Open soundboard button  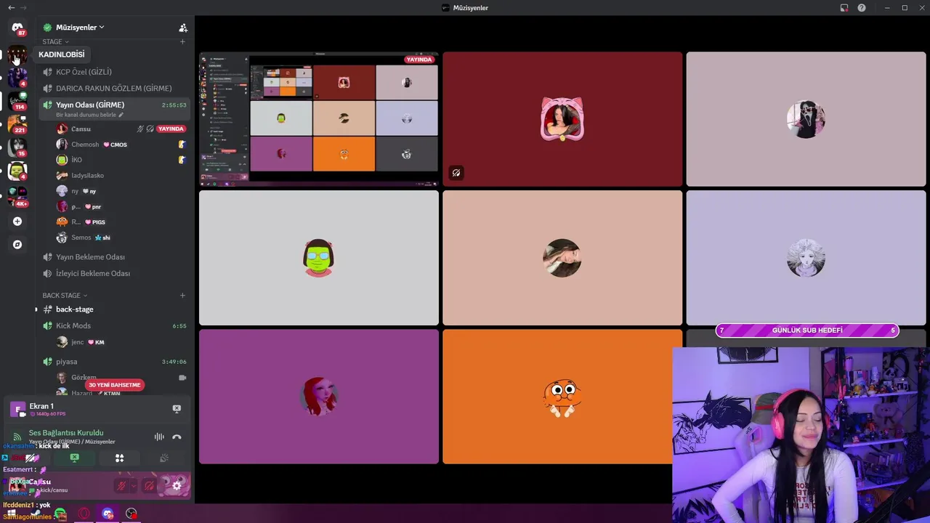pos(164,458)
